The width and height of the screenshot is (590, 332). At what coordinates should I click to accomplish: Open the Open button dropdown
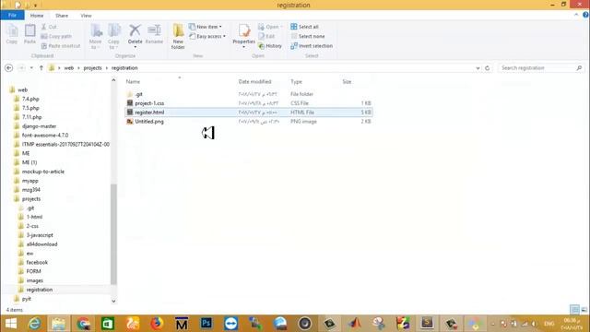pos(281,27)
